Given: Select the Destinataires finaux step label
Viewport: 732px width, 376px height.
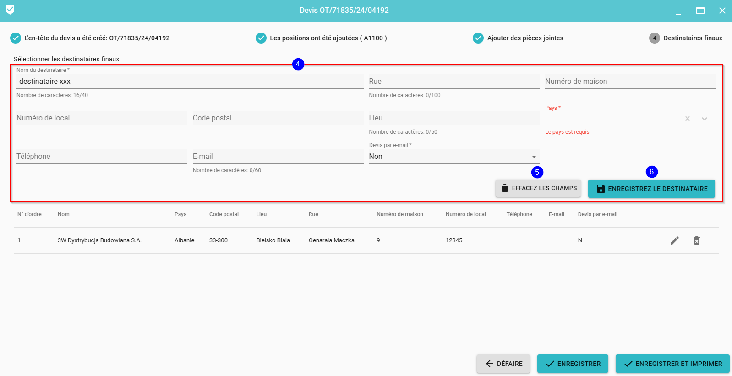Looking at the screenshot, I should click(693, 38).
